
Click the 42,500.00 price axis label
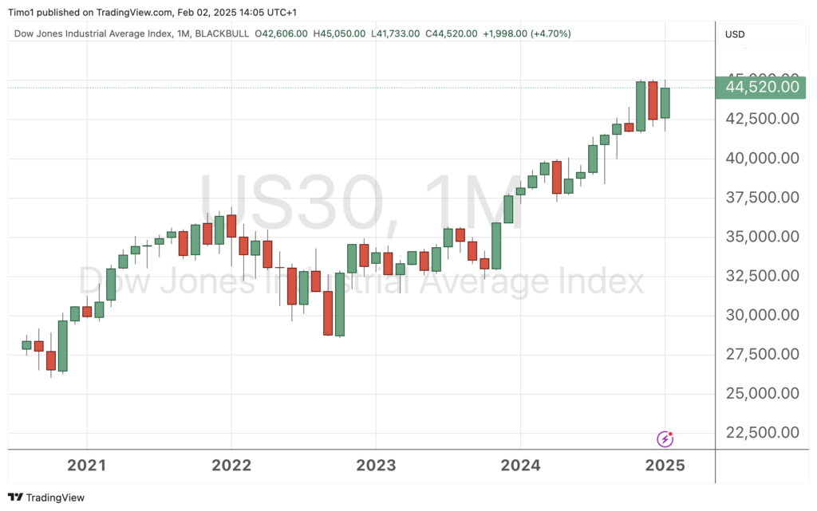pos(762,119)
